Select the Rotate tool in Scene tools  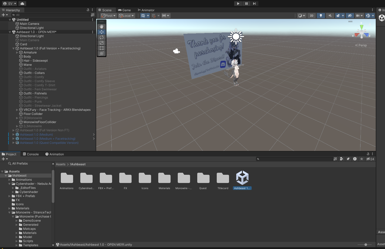(102, 37)
